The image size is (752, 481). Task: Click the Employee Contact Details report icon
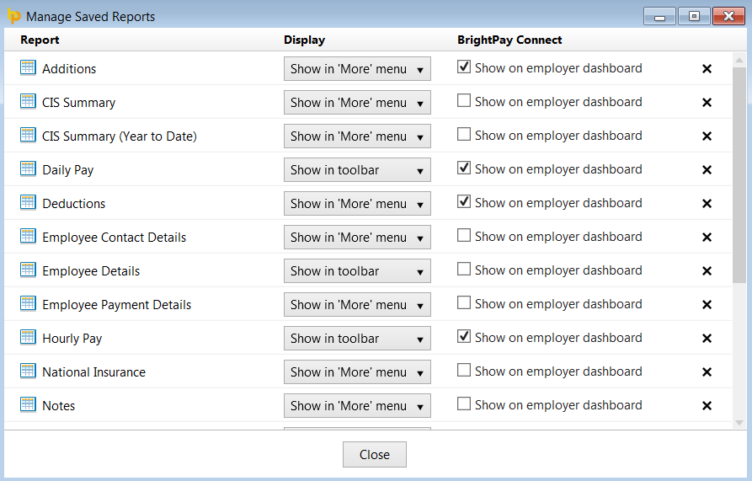[28, 236]
